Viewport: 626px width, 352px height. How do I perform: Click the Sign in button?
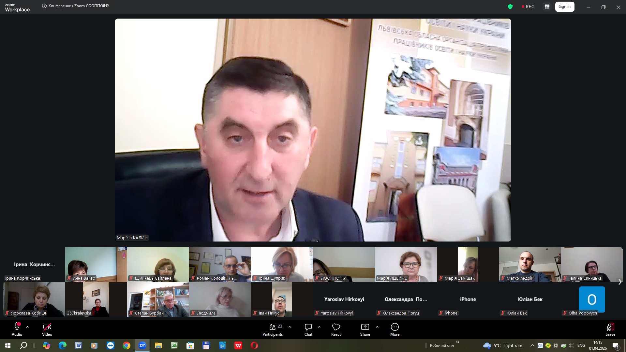coord(564,7)
